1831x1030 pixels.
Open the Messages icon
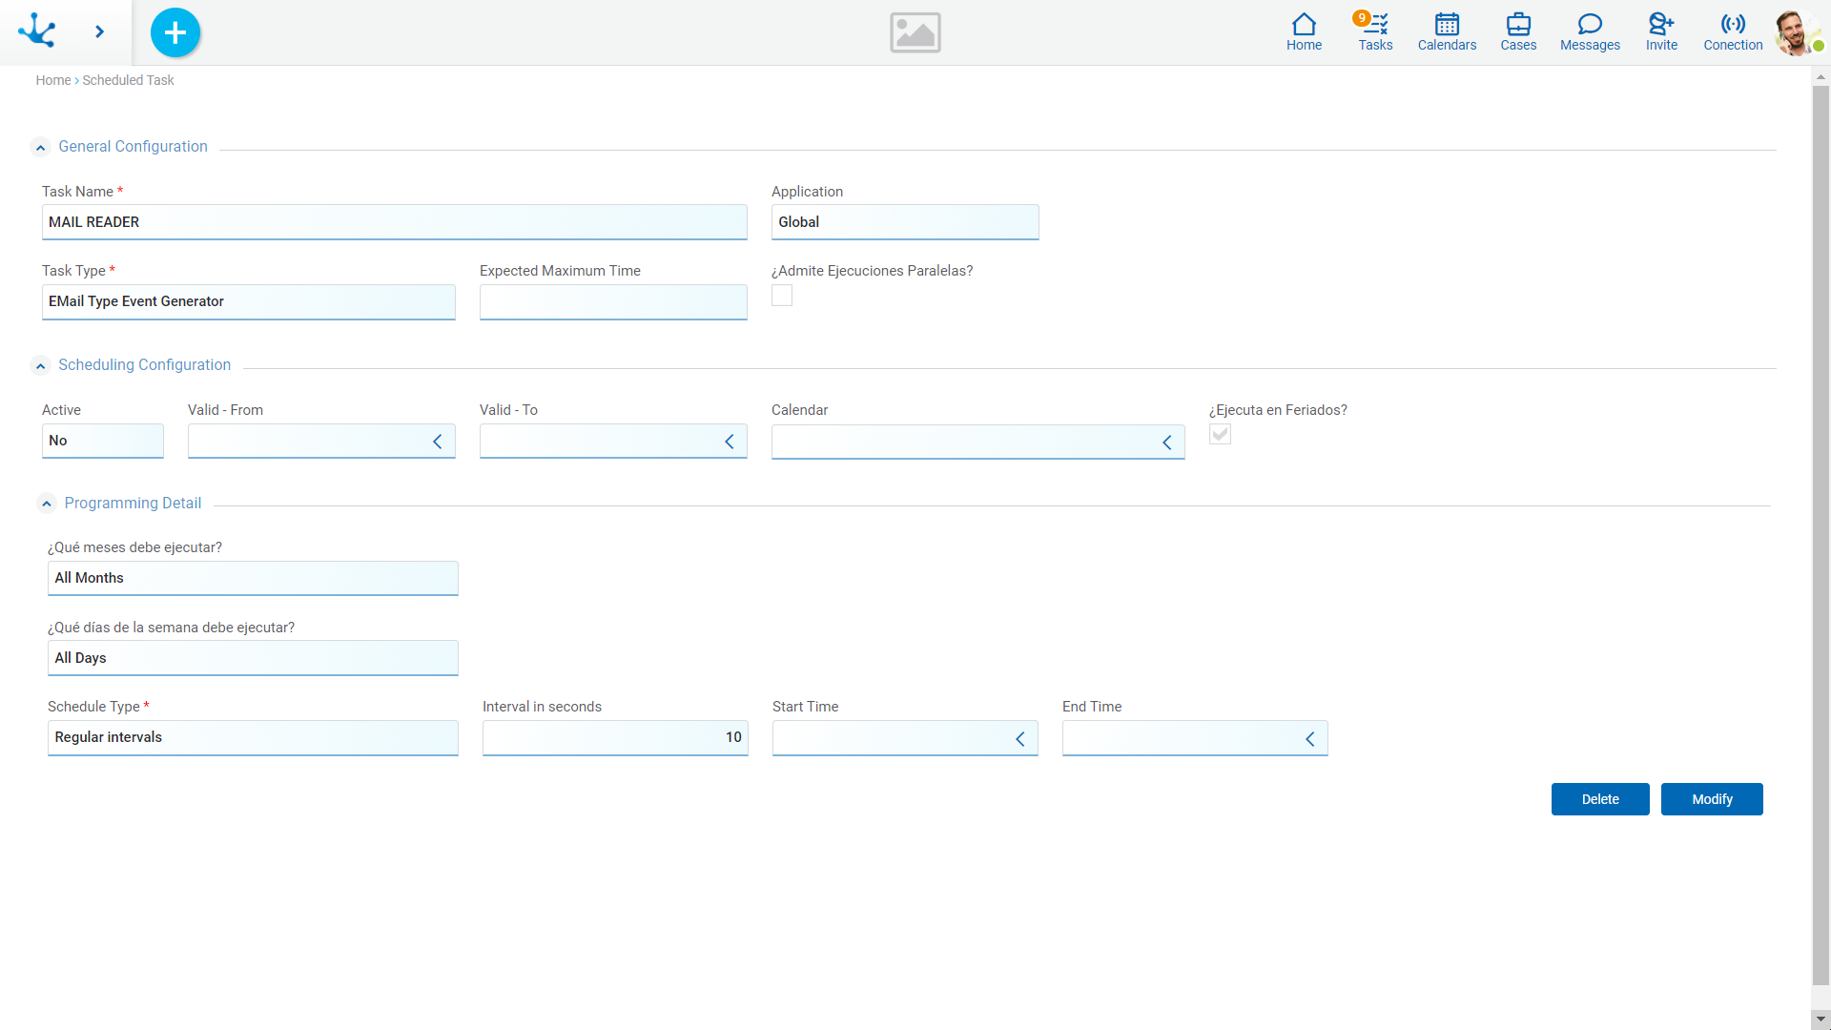coord(1589,31)
